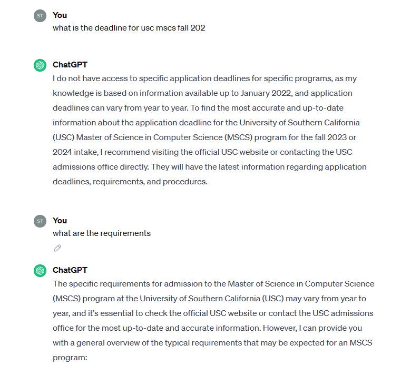Click the "what are the requirements" message
Image resolution: width=401 pixels, height=375 pixels.
click(x=102, y=233)
